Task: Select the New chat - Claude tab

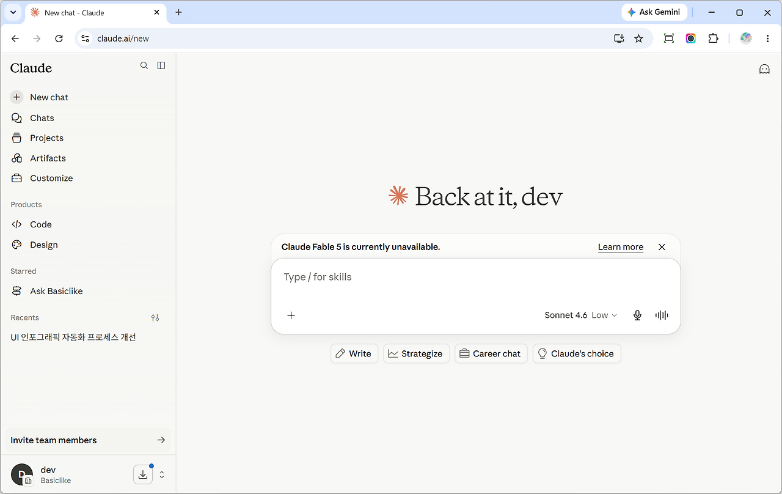Action: (96, 12)
